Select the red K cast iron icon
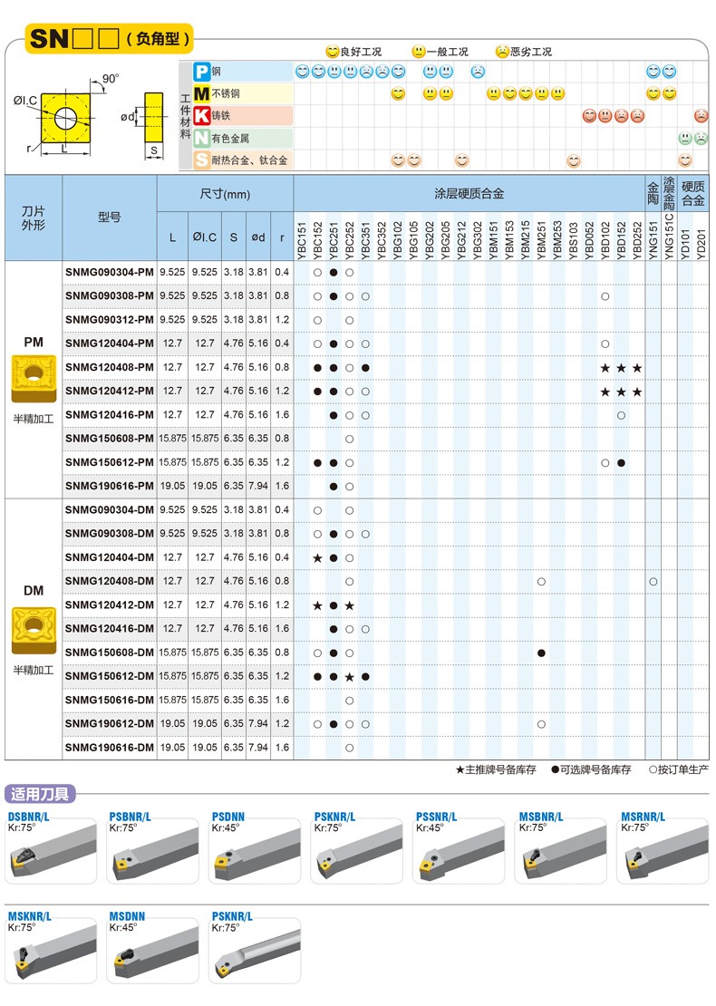 [x=202, y=115]
